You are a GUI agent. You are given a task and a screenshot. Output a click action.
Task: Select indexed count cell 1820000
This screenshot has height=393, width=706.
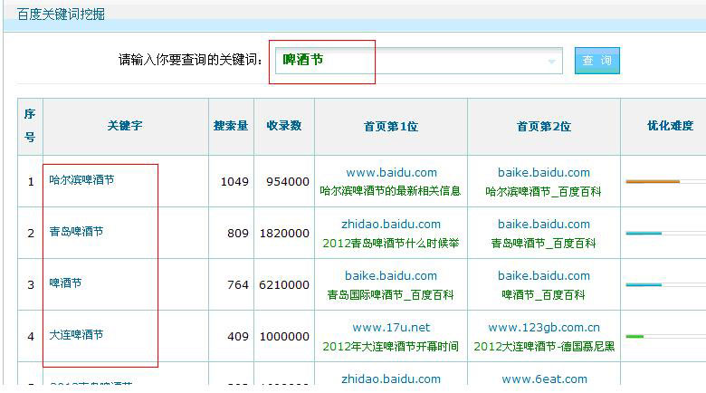tap(284, 233)
